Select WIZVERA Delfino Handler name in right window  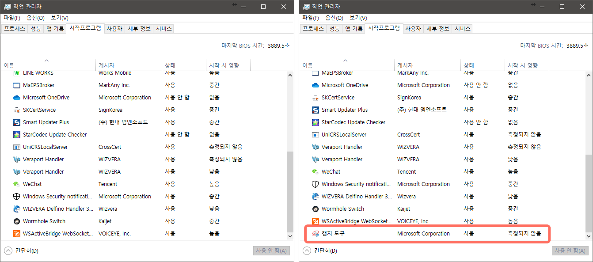click(357, 197)
